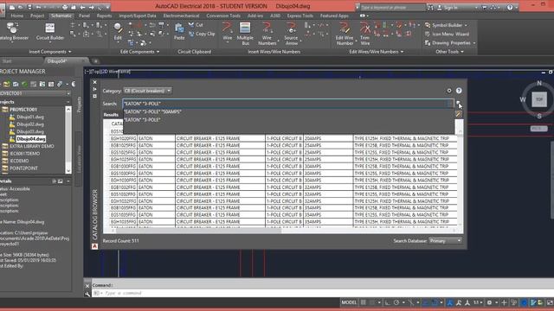Screen dimensions: 554x311
Task: Switch to the Home ribbon tab
Action: coord(17,16)
